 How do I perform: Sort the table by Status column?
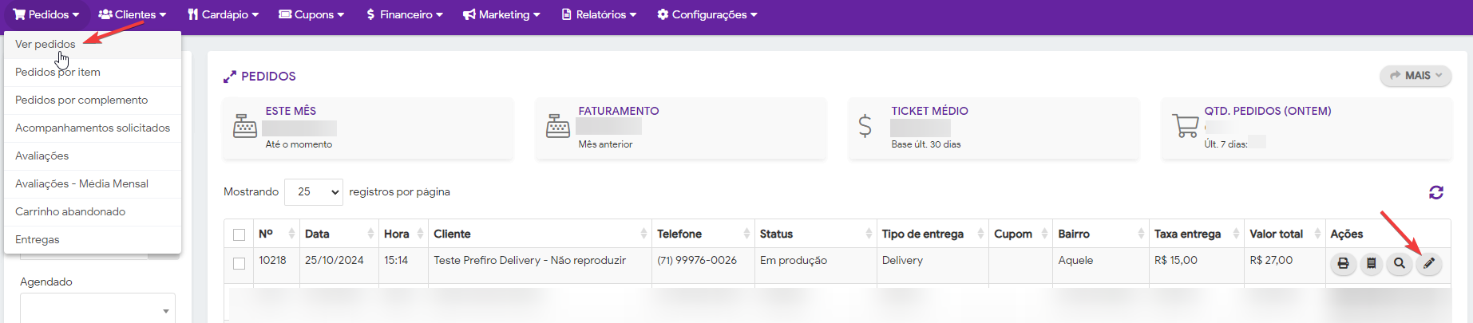click(x=815, y=234)
